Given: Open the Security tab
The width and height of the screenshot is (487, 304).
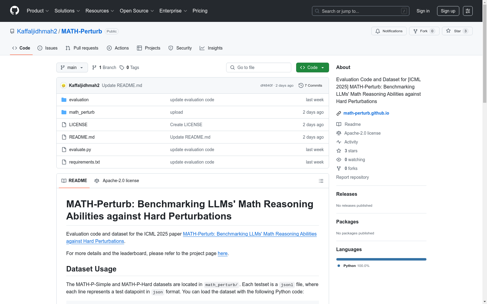Looking at the screenshot, I should [180, 48].
